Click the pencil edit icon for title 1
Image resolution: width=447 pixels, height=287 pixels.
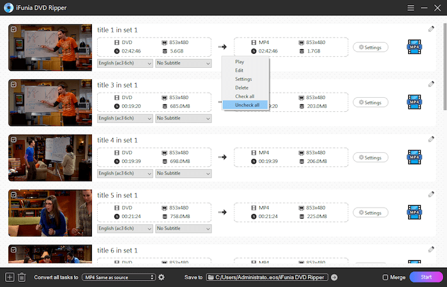432,29
